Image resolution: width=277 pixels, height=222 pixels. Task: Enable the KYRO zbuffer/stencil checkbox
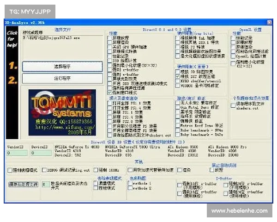pyautogui.click(x=178, y=82)
